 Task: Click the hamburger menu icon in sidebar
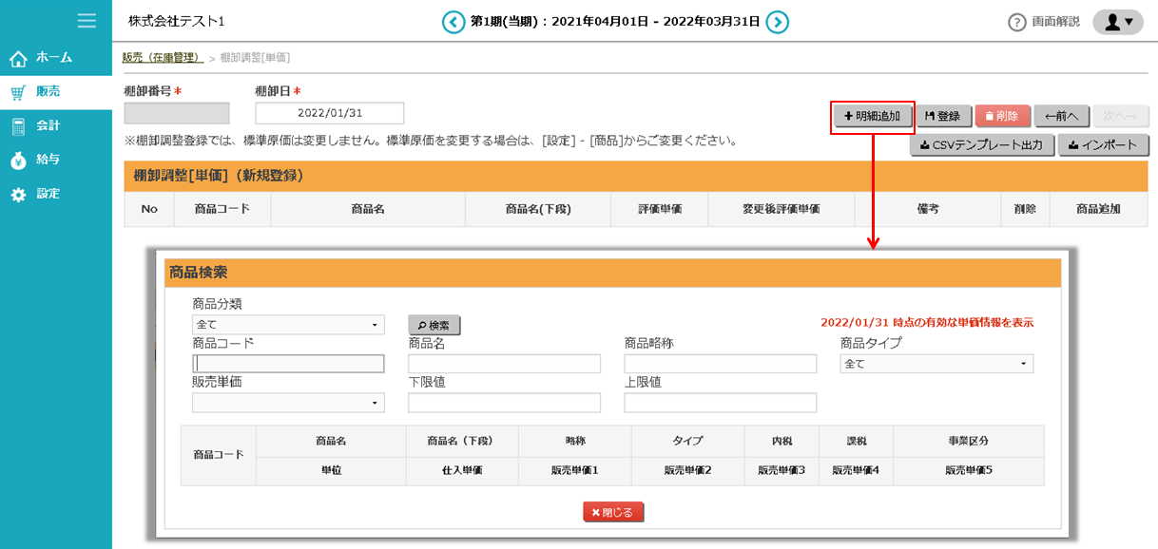click(87, 20)
